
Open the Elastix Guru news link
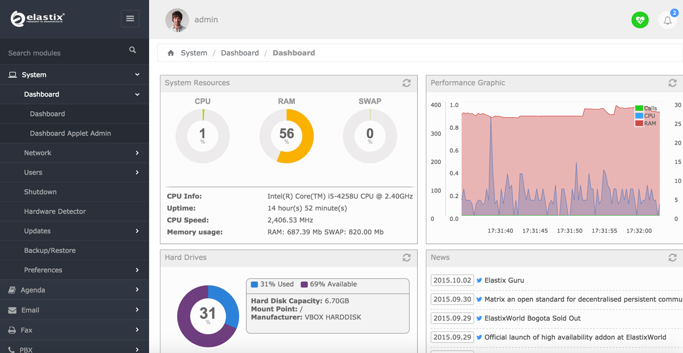coord(504,280)
